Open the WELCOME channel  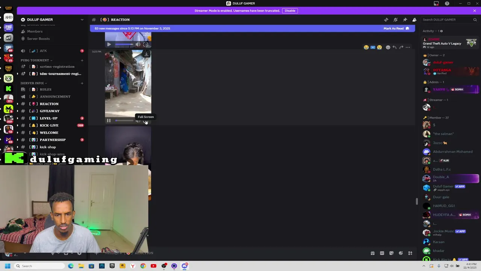(x=52, y=132)
